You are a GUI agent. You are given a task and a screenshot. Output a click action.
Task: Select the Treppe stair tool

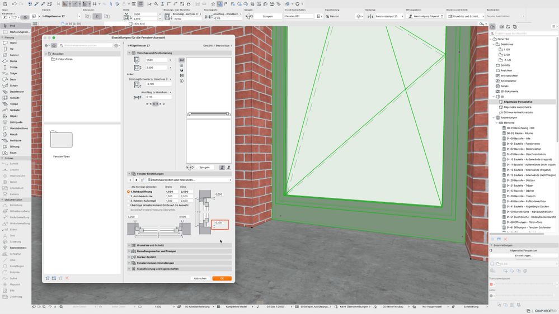pos(15,103)
